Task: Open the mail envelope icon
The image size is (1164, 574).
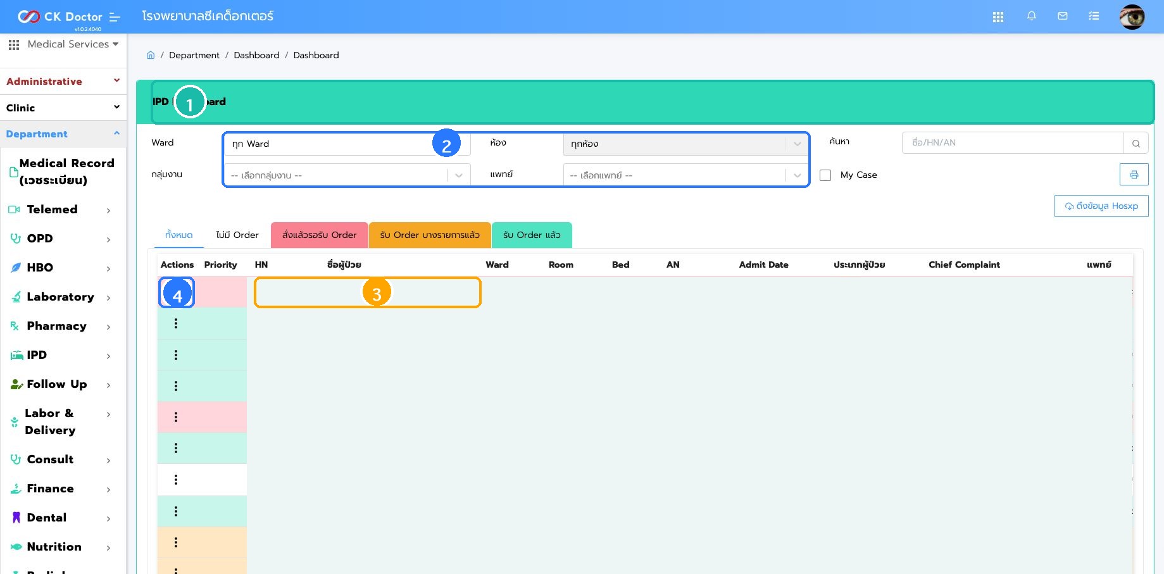Action: (x=1063, y=16)
